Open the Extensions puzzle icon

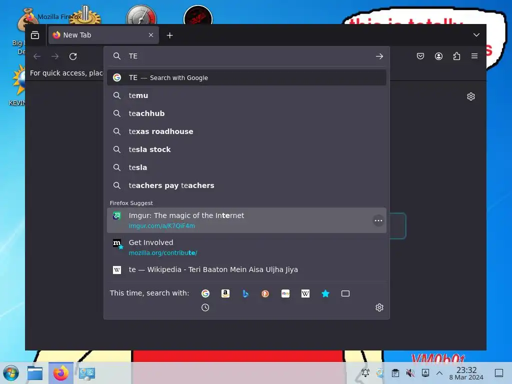[x=456, y=56]
